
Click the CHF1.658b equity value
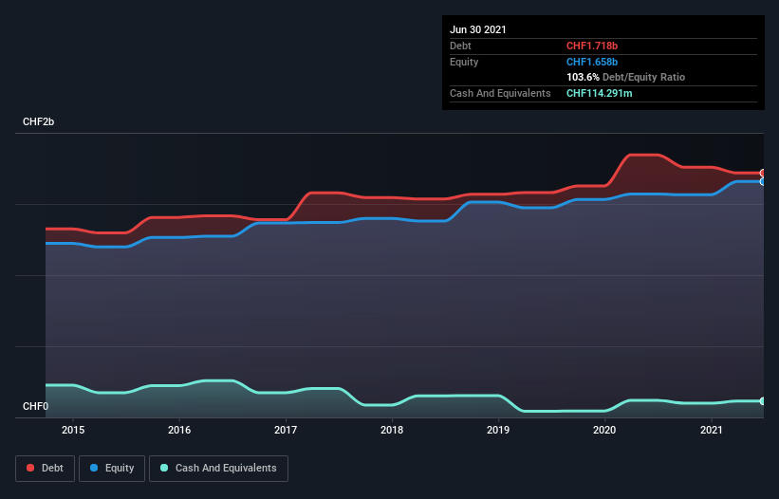tap(592, 62)
